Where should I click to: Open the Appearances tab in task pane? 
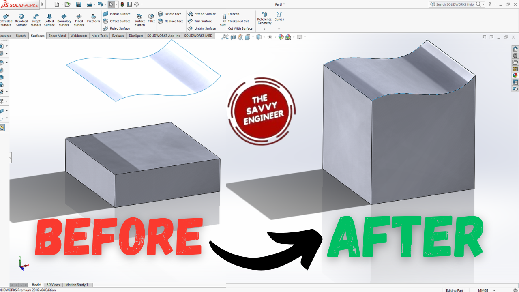click(x=515, y=75)
